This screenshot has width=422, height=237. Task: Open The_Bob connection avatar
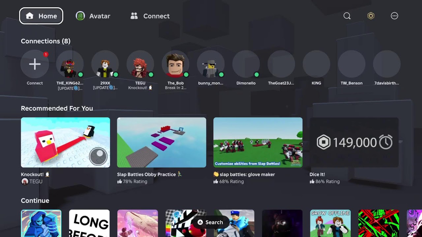tap(175, 64)
